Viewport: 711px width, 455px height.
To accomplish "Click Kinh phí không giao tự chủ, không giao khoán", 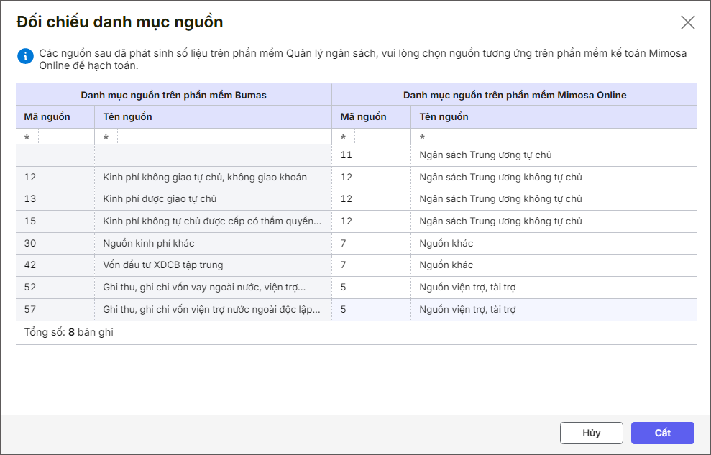I will click(x=205, y=178).
